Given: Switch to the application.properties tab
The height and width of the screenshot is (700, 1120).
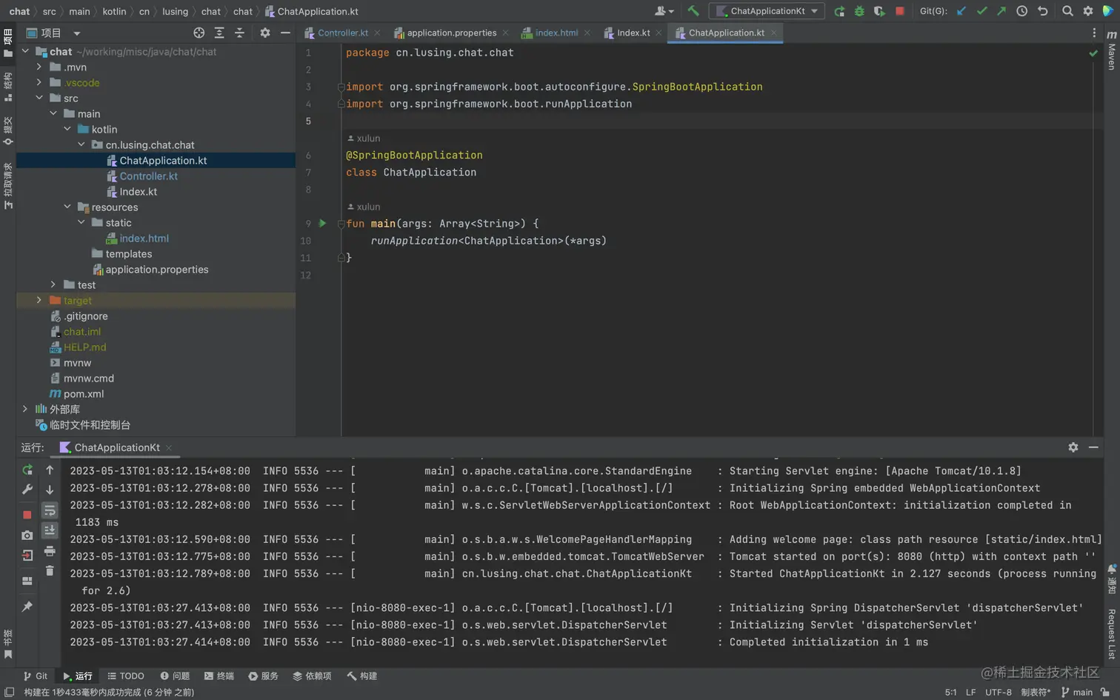Looking at the screenshot, I should [451, 33].
